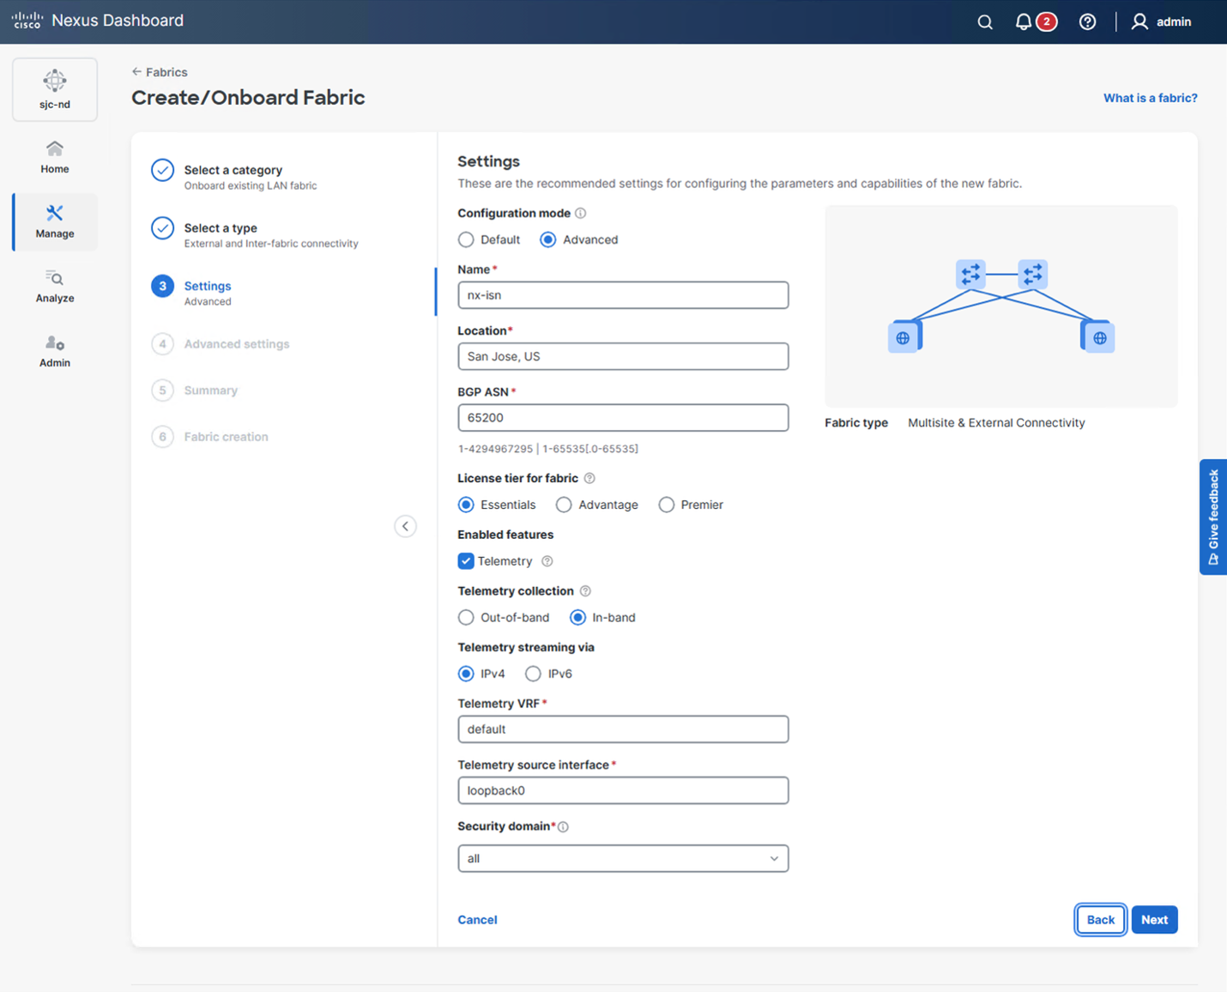
Task: Uncheck the Telemetry checkbox
Action: [466, 561]
